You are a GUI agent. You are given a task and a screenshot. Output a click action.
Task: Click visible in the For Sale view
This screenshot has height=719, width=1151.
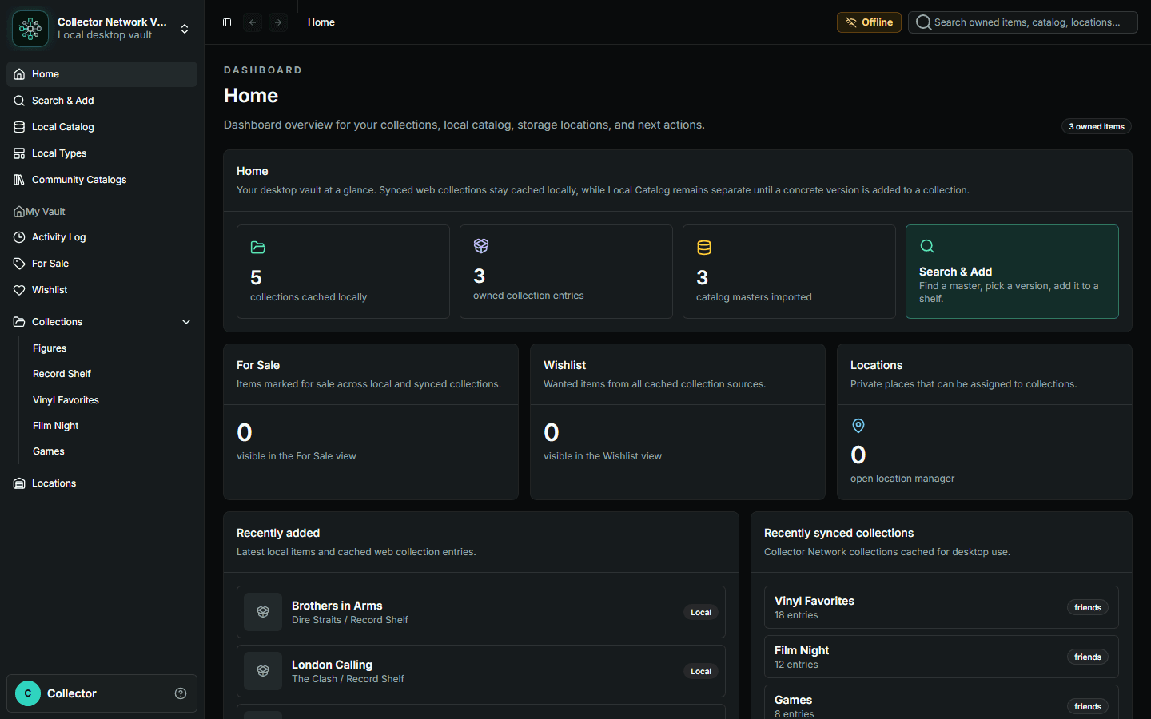pos(297,456)
